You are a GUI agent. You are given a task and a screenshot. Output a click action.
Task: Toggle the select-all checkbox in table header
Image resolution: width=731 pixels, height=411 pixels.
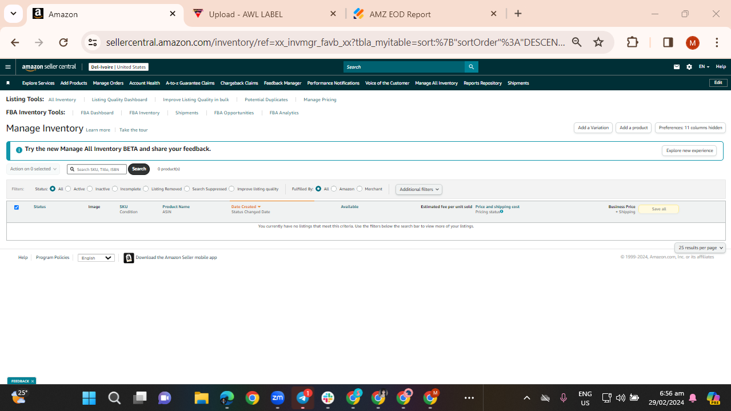[x=17, y=208]
